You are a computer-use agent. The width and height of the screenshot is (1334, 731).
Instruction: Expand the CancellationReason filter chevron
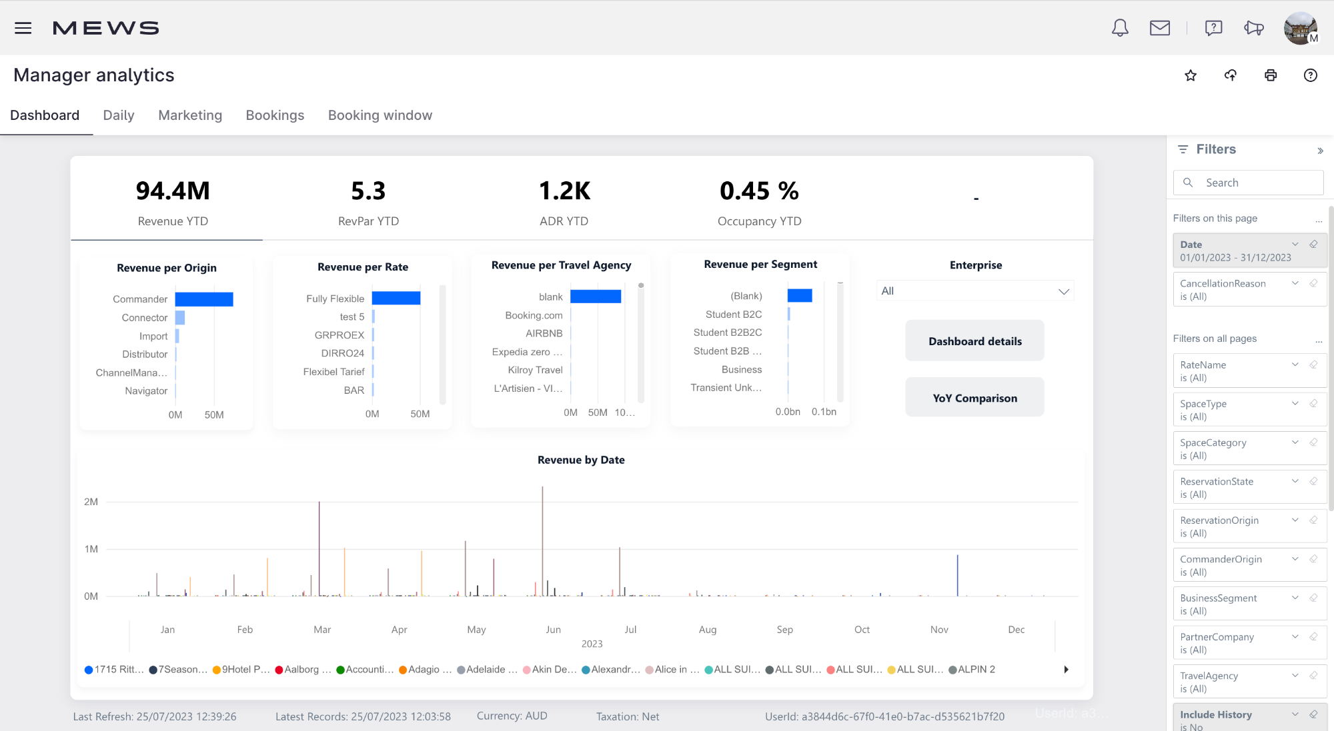1295,283
